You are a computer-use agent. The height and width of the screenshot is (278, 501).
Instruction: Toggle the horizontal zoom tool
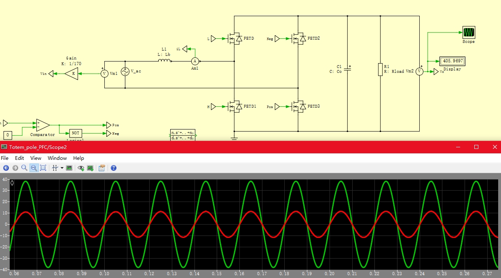(34, 168)
